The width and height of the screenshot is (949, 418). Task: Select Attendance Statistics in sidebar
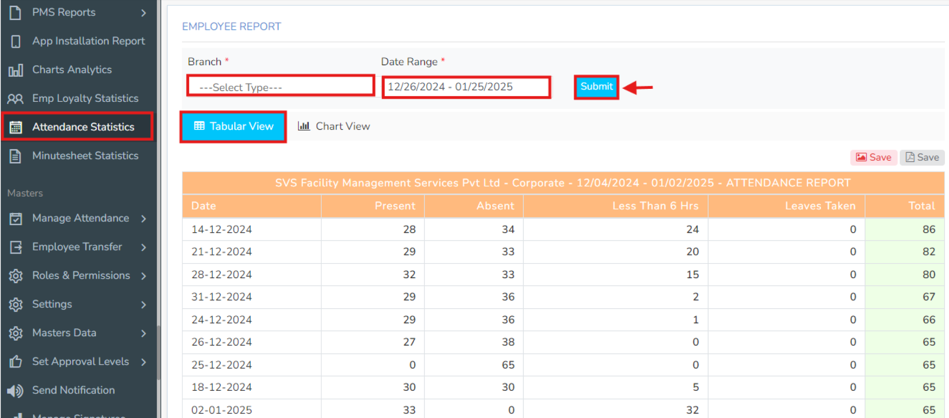(x=78, y=127)
